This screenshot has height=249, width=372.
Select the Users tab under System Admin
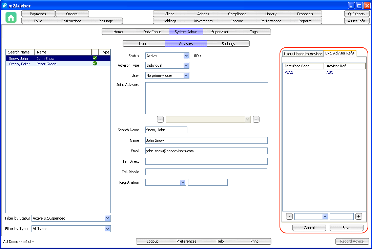(144, 44)
